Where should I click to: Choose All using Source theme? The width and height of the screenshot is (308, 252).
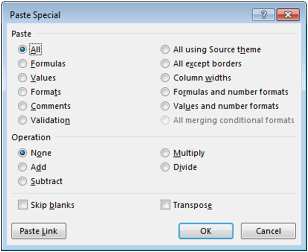[165, 50]
